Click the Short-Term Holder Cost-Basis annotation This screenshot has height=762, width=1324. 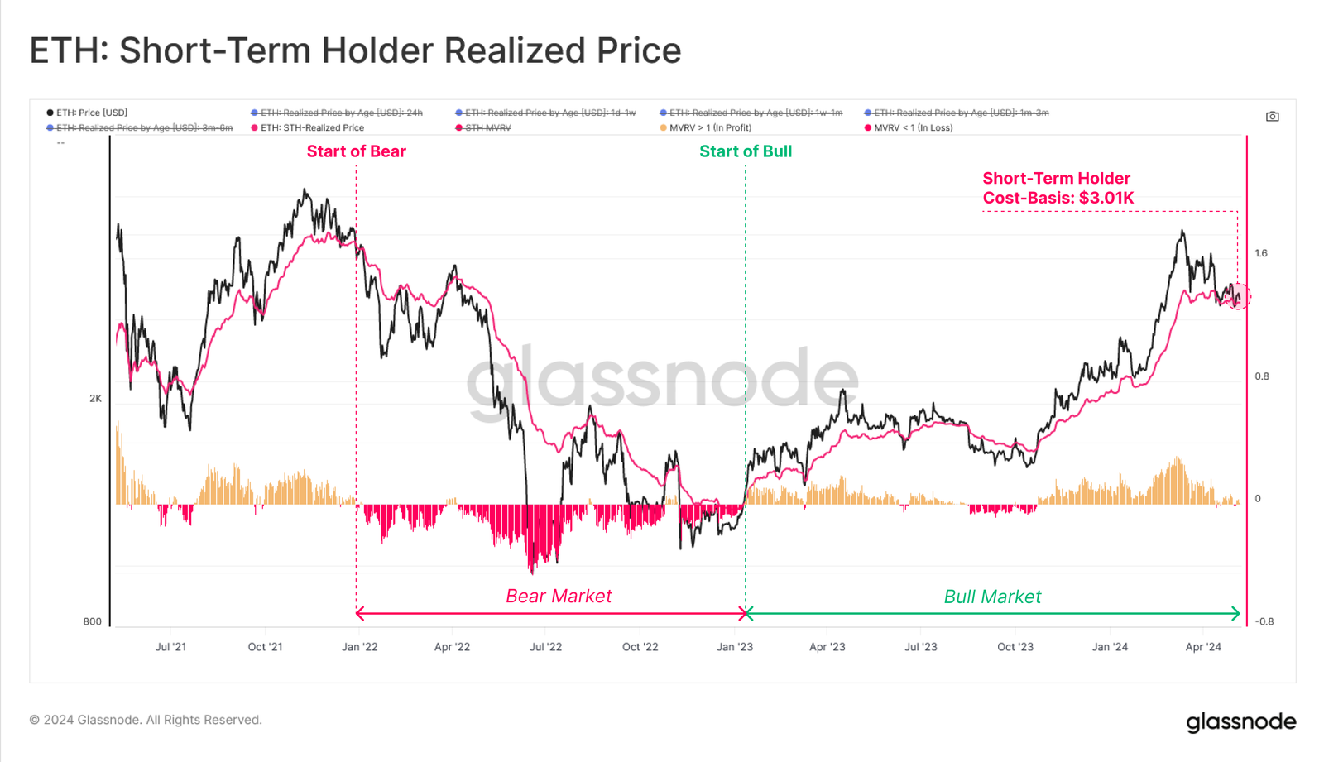1058,188
